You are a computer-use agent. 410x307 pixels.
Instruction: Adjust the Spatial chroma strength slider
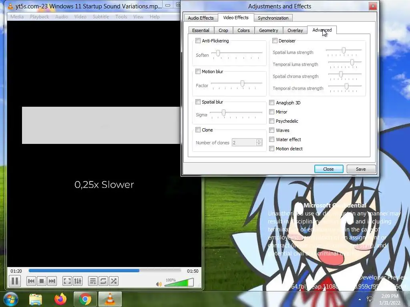pyautogui.click(x=345, y=75)
